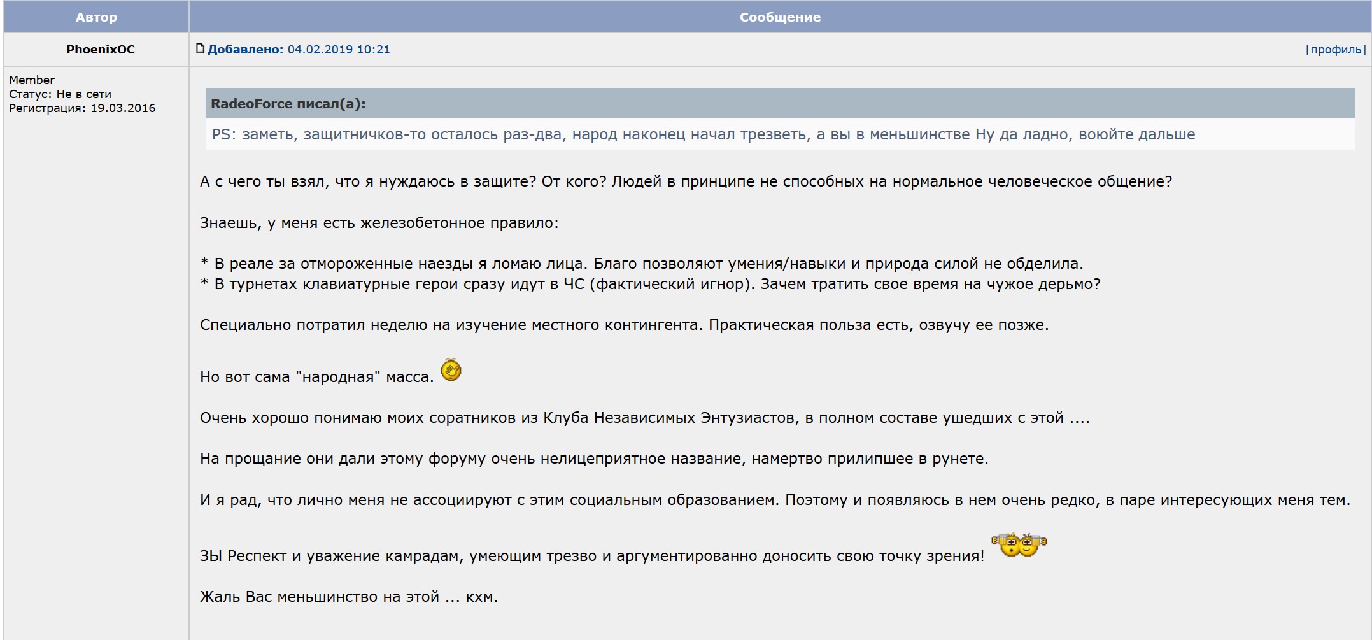Image resolution: width=1372 pixels, height=640 pixels.
Task: Click the Автор column header
Action: [96, 17]
